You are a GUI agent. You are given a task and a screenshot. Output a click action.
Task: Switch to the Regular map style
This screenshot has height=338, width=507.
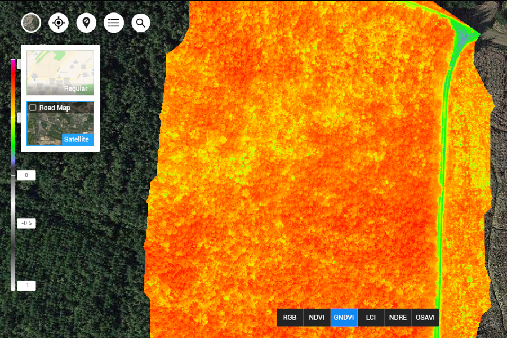(60, 72)
